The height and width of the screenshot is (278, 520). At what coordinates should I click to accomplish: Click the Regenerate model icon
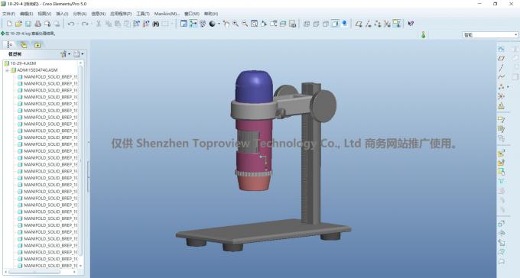pos(137,24)
